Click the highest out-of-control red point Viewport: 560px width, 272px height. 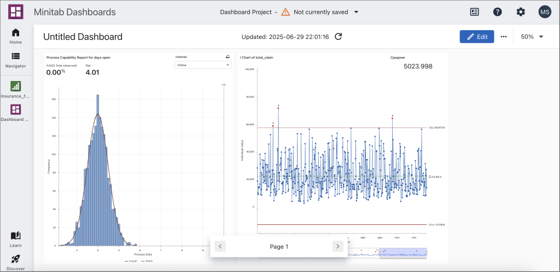pos(278,108)
